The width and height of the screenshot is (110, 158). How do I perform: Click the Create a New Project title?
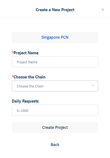[x=55, y=10]
